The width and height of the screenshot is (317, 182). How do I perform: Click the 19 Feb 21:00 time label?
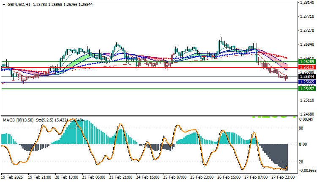coord(40,177)
